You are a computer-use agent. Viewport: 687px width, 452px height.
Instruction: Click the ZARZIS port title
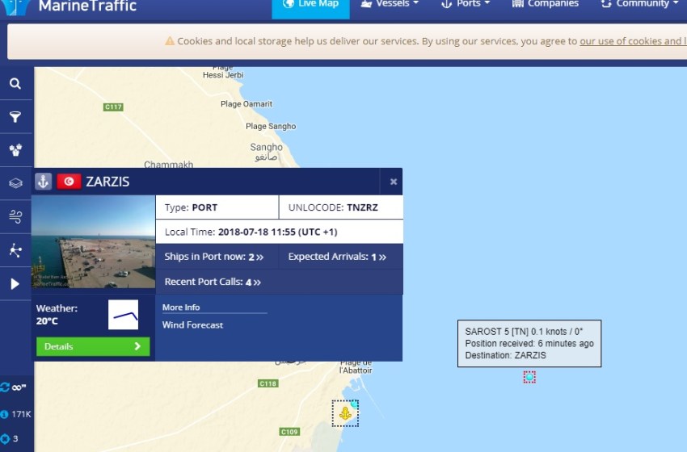point(107,182)
